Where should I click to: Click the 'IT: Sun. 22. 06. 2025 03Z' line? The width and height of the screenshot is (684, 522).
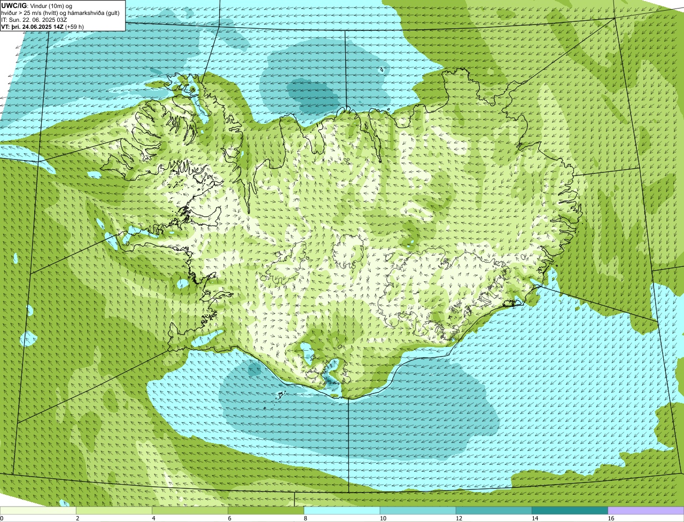(x=34, y=19)
